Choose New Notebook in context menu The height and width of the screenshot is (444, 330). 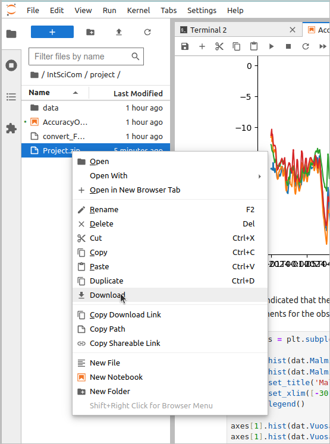(x=170, y=377)
